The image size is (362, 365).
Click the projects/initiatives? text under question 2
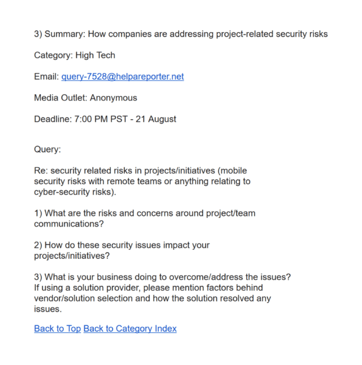click(x=72, y=256)
